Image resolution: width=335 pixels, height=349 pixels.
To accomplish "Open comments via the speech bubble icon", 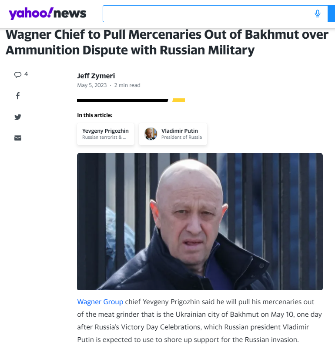I will point(18,74).
